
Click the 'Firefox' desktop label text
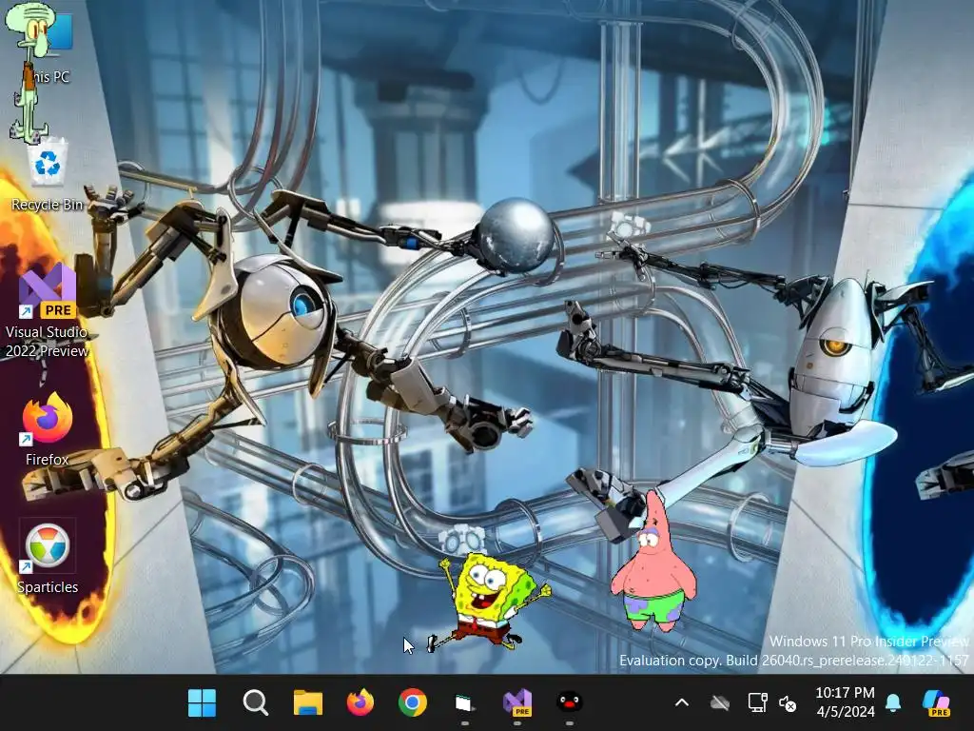[48, 460]
